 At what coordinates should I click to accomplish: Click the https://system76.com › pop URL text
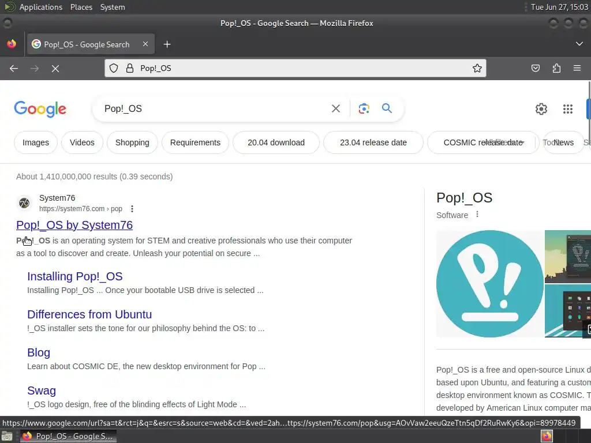(81, 209)
